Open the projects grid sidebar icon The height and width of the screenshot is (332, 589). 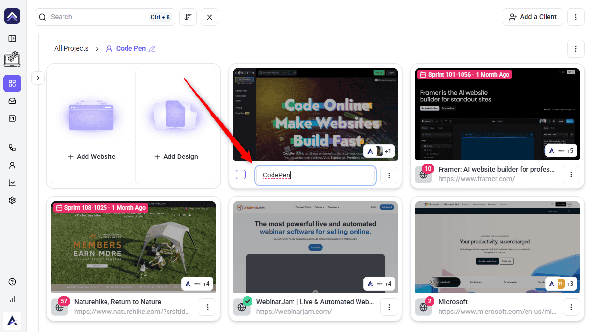pos(12,83)
